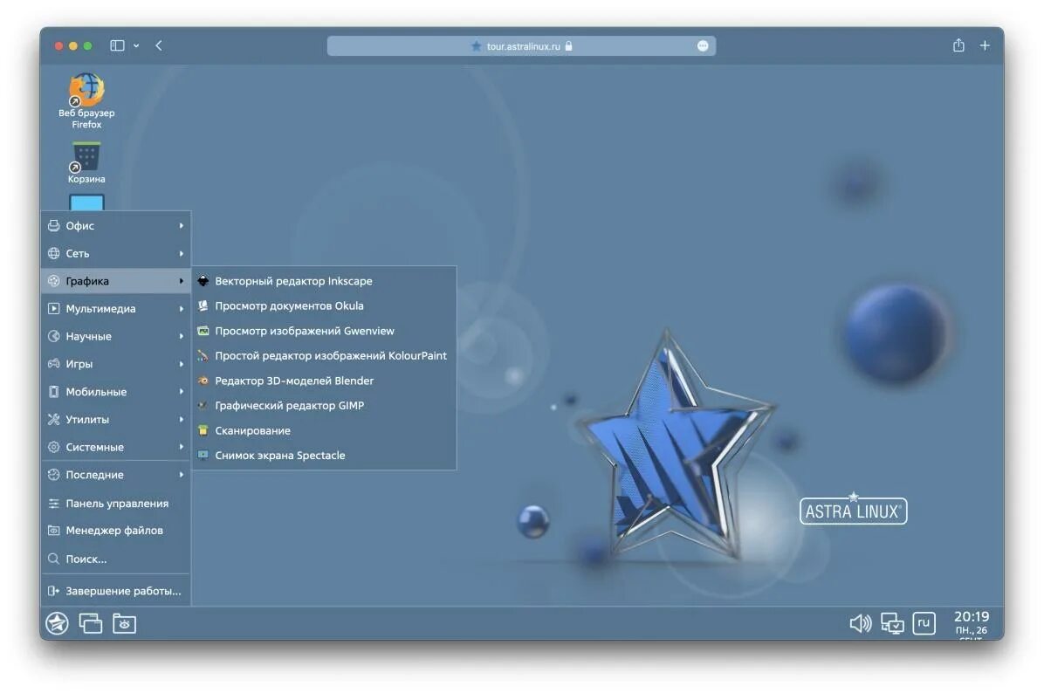Click the Safari sidebar toggle icon
The image size is (1044, 693).
[x=117, y=45]
